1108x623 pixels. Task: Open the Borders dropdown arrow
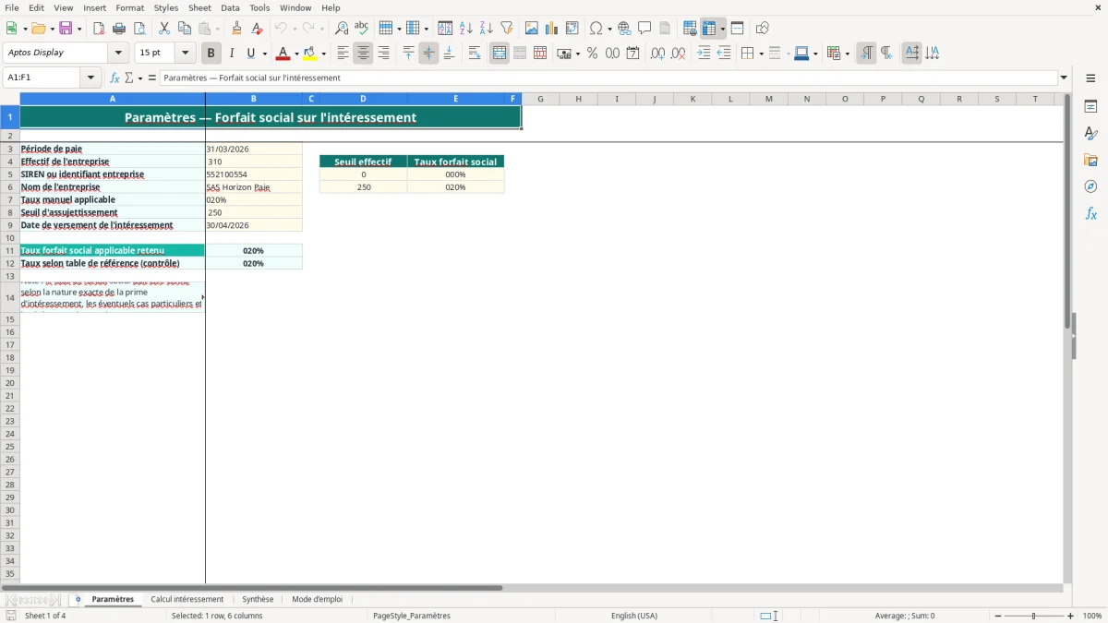click(x=760, y=54)
